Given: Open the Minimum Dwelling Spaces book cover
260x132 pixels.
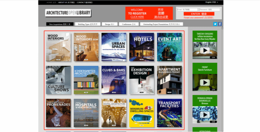Looking at the screenshot, I should pos(141,113).
